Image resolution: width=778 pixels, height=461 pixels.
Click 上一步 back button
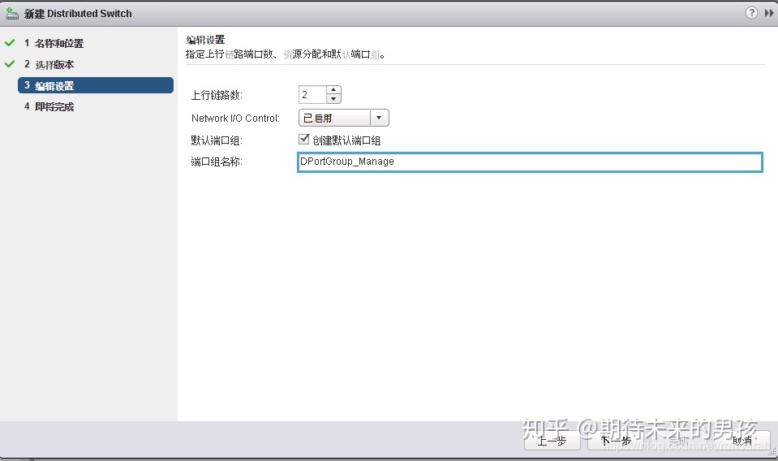coord(552,441)
